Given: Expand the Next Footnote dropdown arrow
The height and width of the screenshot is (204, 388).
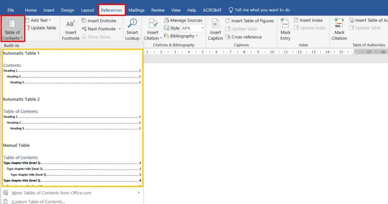Looking at the screenshot, I should point(120,29).
